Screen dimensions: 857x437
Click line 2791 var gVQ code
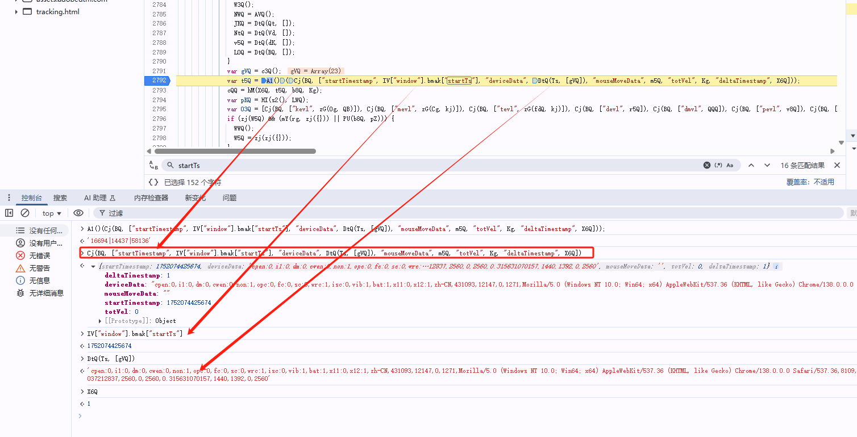[254, 71]
